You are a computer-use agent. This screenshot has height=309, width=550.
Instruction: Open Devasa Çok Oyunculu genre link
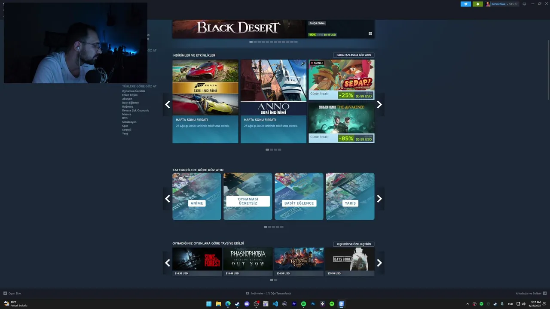(135, 110)
